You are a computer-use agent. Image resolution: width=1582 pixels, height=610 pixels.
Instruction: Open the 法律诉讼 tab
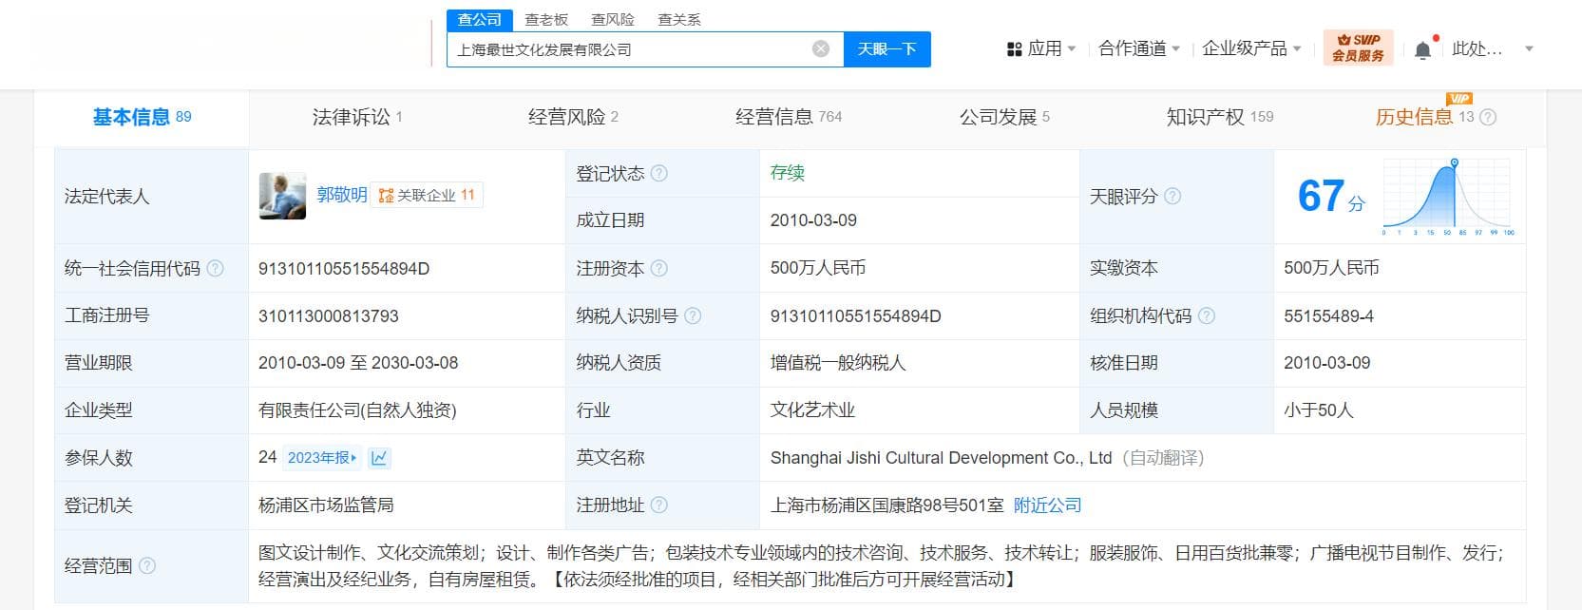pos(357,117)
